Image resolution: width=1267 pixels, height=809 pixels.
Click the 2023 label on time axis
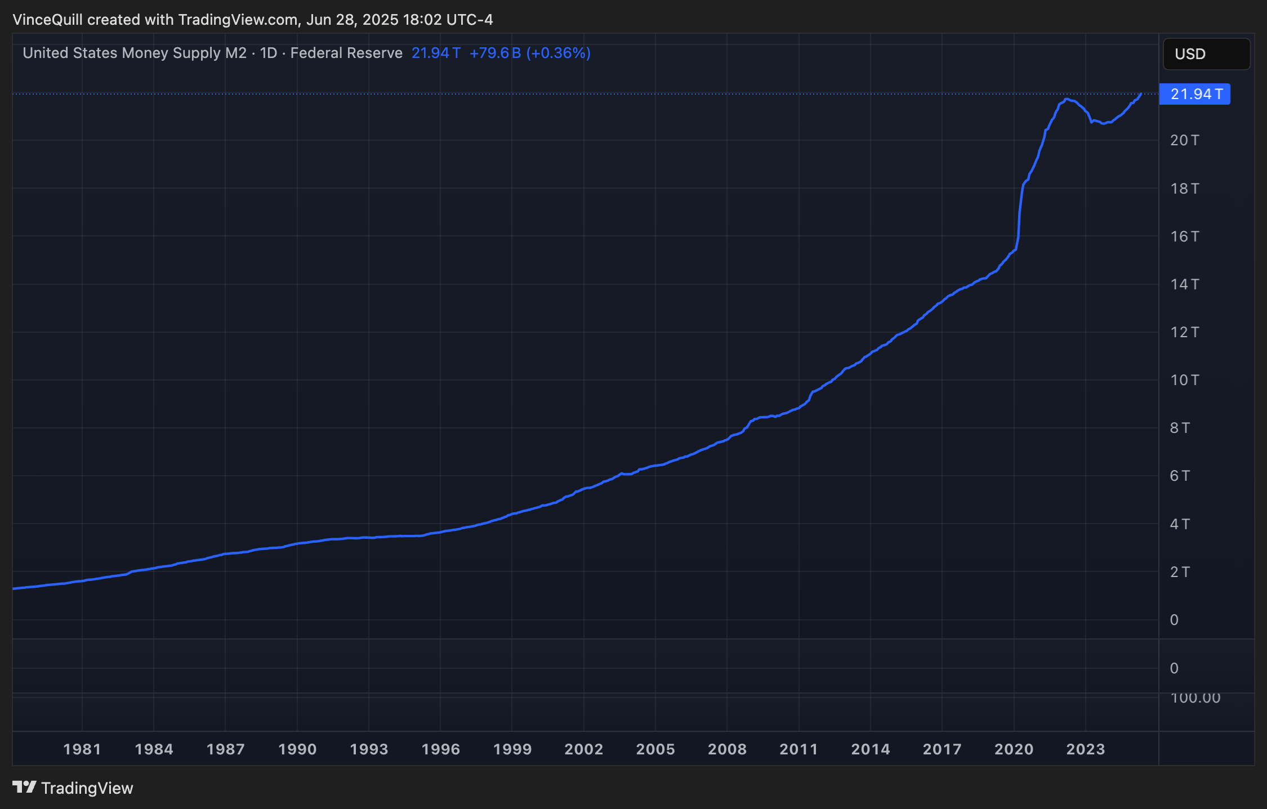click(1087, 749)
